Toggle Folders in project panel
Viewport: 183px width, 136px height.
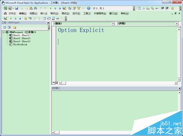pos(15,27)
